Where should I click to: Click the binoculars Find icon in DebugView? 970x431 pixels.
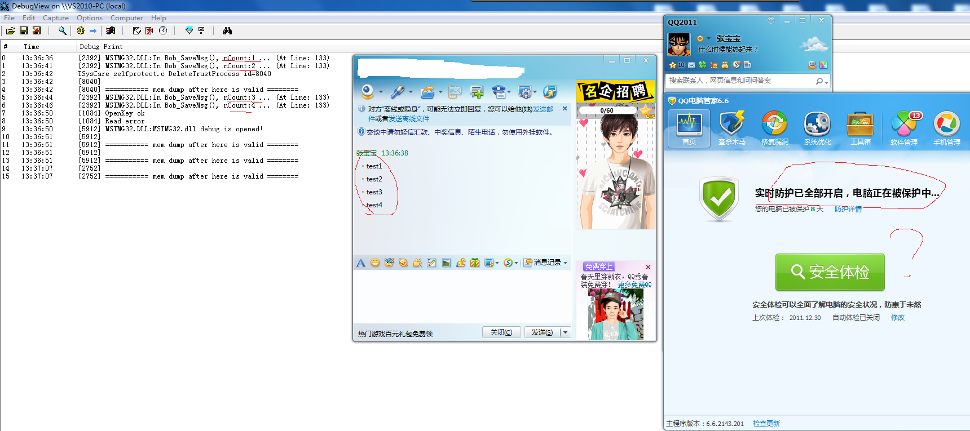(x=227, y=30)
